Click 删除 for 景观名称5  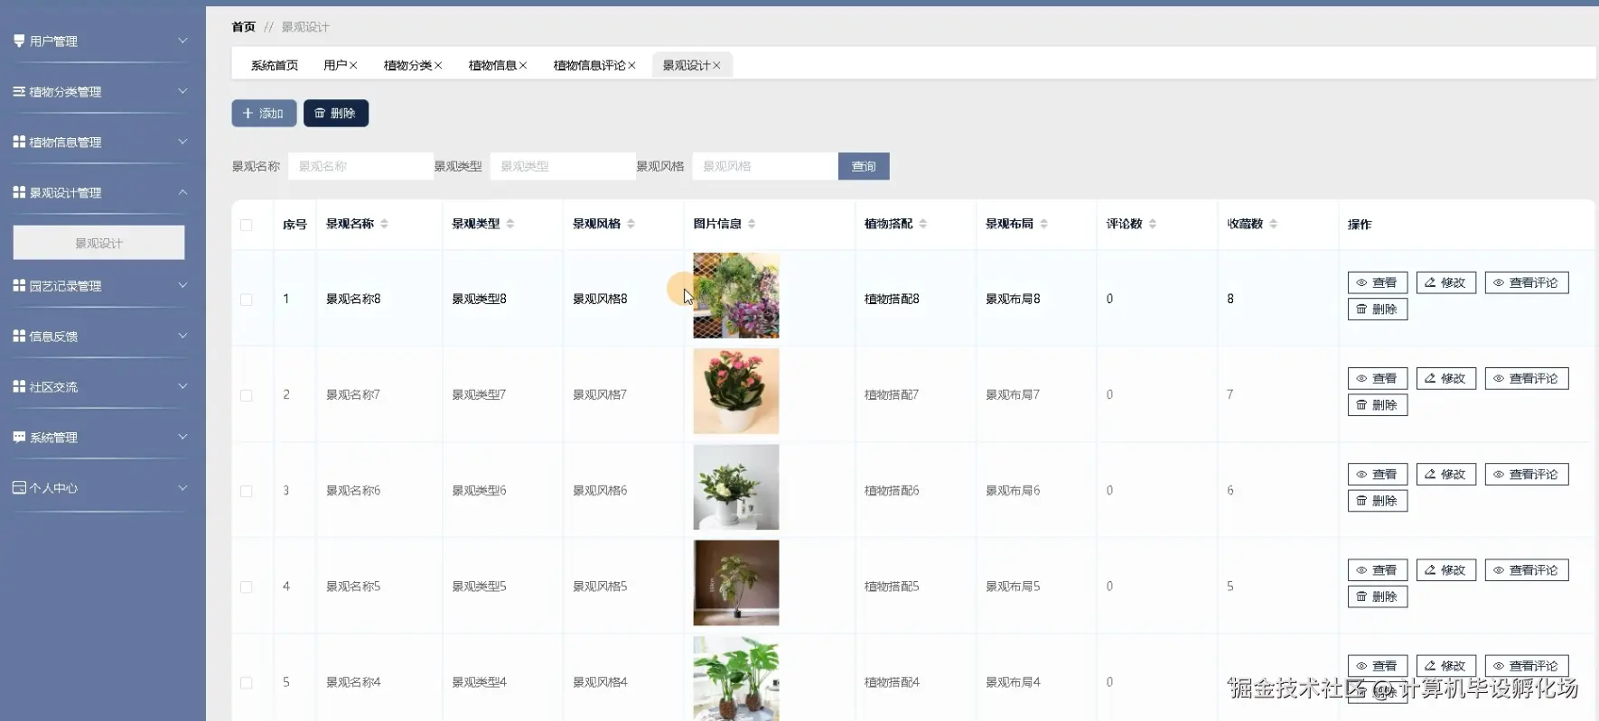[1378, 596]
